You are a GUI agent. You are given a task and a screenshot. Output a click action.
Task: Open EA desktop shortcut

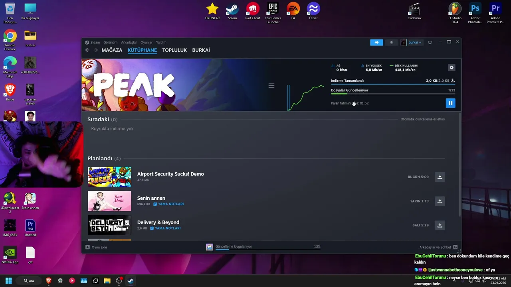coord(293,11)
